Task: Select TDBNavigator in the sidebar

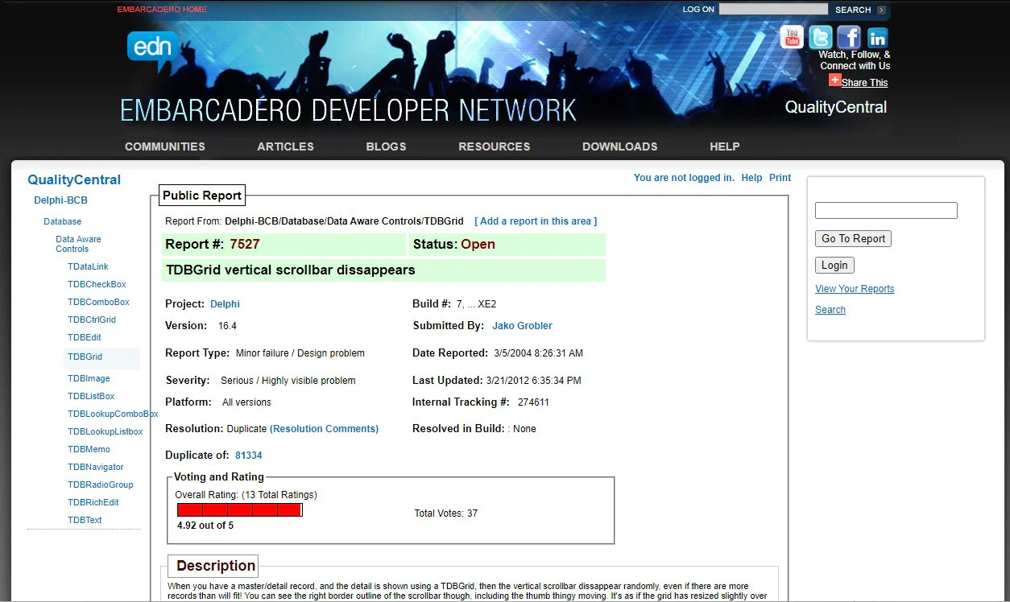Action: pyautogui.click(x=95, y=467)
